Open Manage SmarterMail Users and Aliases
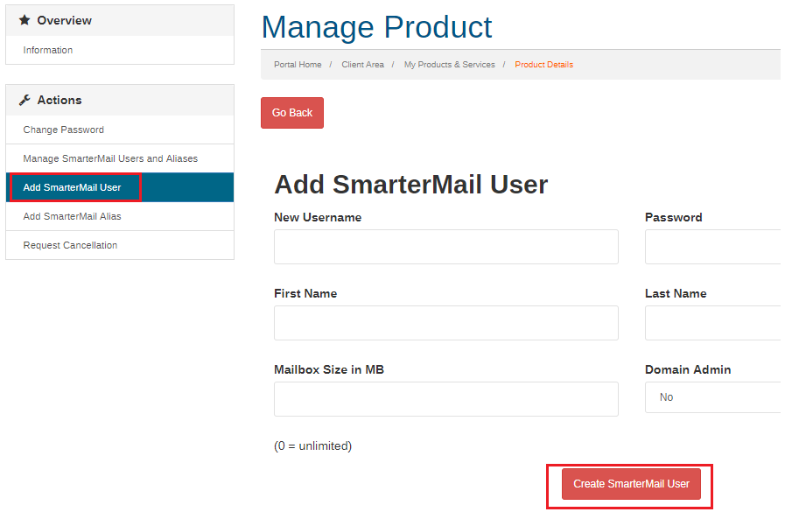 tap(120, 158)
